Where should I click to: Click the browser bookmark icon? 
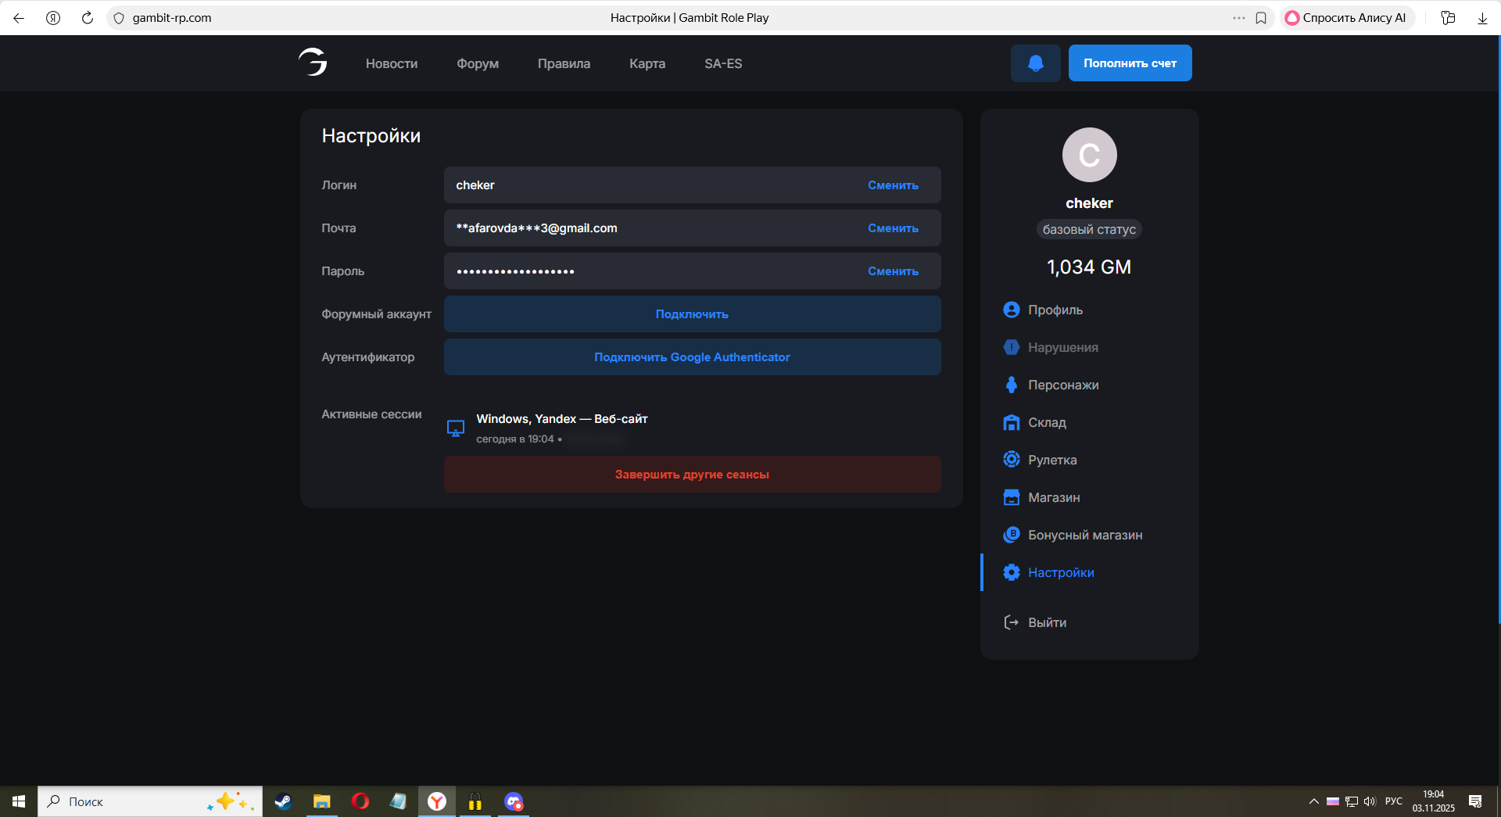1261,18
